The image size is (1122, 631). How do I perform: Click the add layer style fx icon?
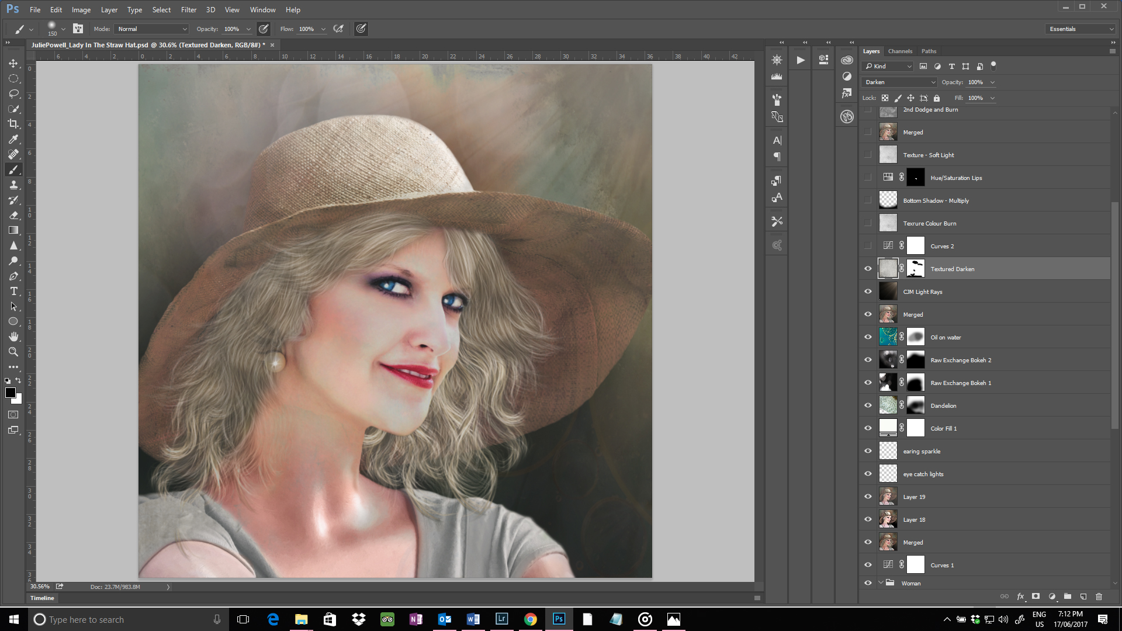click(1020, 597)
